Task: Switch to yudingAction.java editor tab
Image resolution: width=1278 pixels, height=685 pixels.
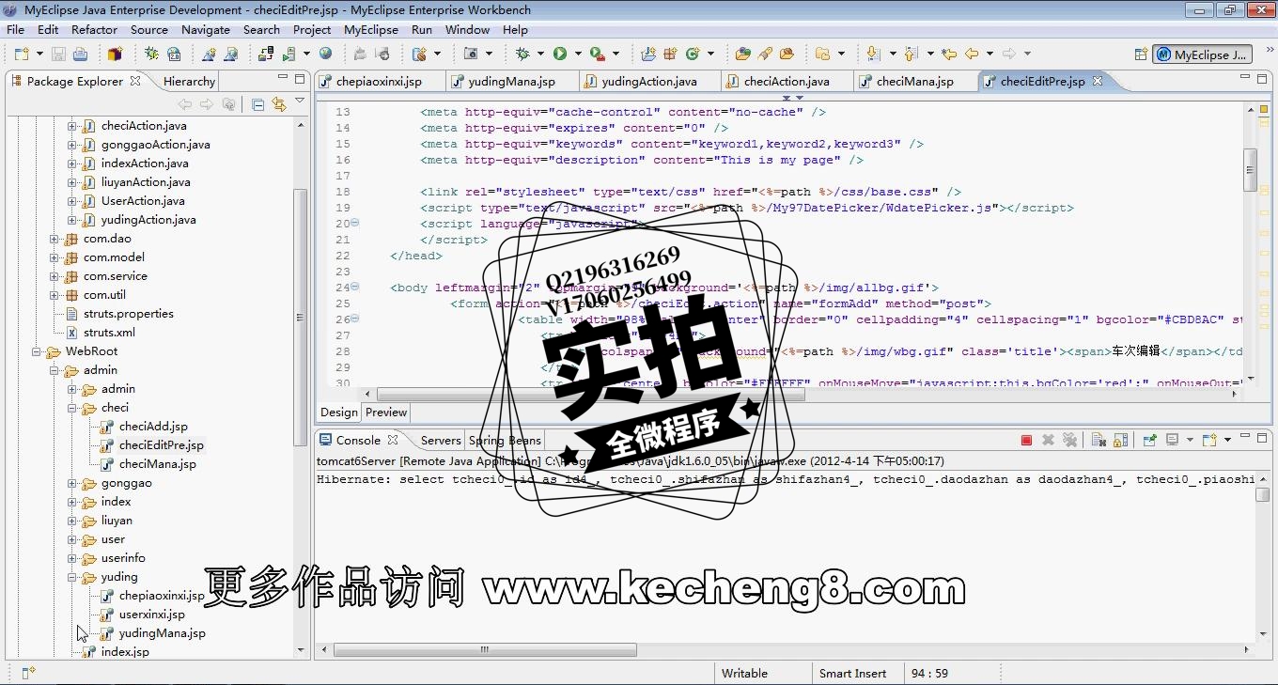Action: click(x=649, y=82)
